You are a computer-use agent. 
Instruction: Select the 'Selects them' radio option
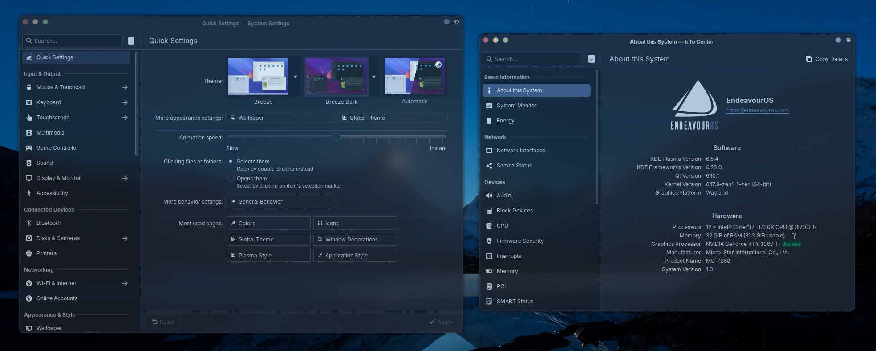(231, 162)
